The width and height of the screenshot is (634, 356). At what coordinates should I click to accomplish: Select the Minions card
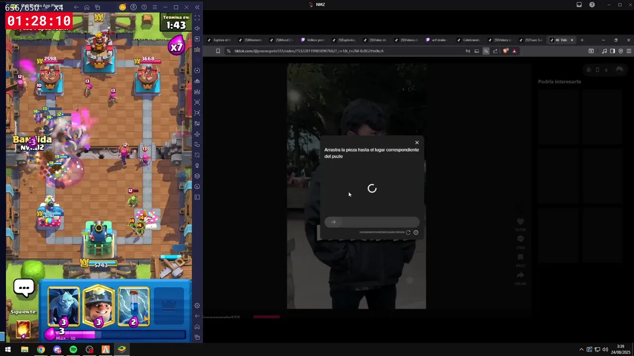[x=63, y=307]
